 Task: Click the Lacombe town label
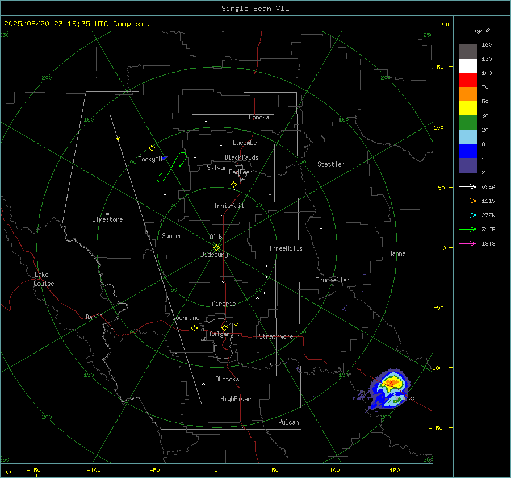click(x=245, y=143)
